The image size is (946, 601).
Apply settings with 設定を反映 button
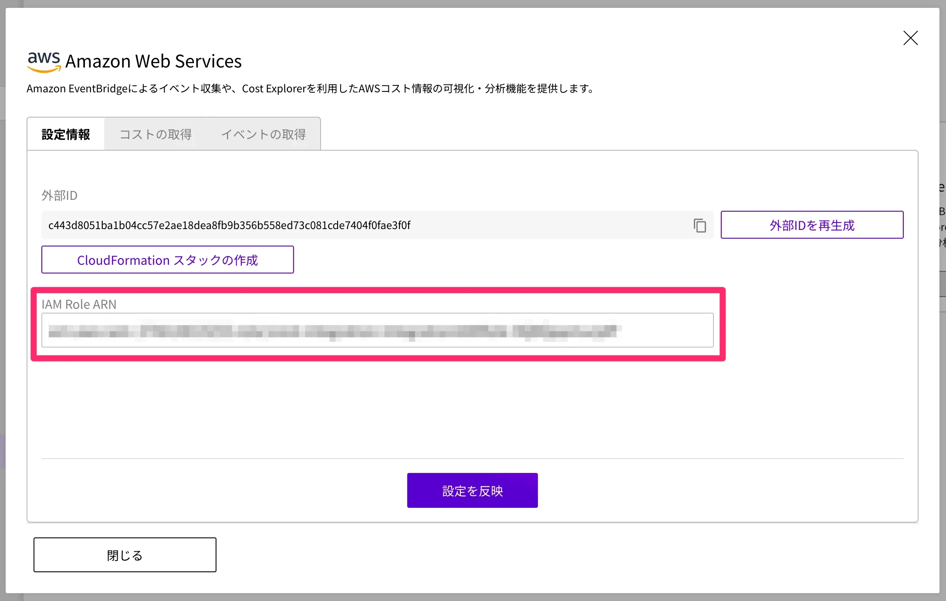click(x=472, y=490)
